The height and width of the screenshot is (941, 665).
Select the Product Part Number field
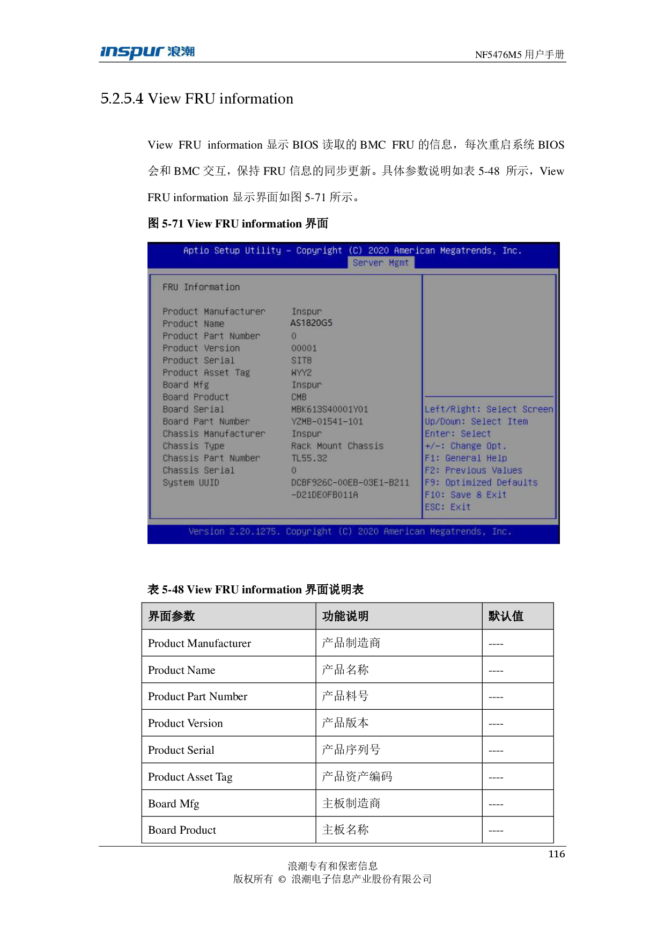click(211, 336)
